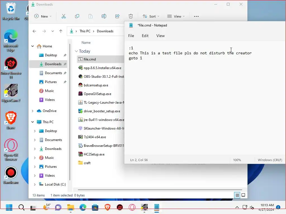Open taskbar Search magnifier
This screenshot has height=214, width=286.
[x=21, y=207]
